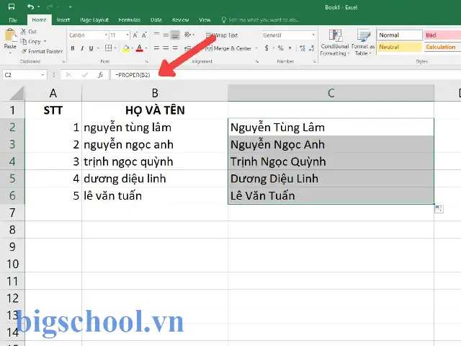
Task: Apply the Comma Style format
Action: (290, 48)
